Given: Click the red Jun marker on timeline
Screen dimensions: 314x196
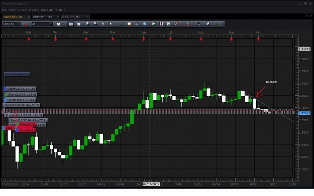Looking at the screenshot, I should [x=143, y=40].
